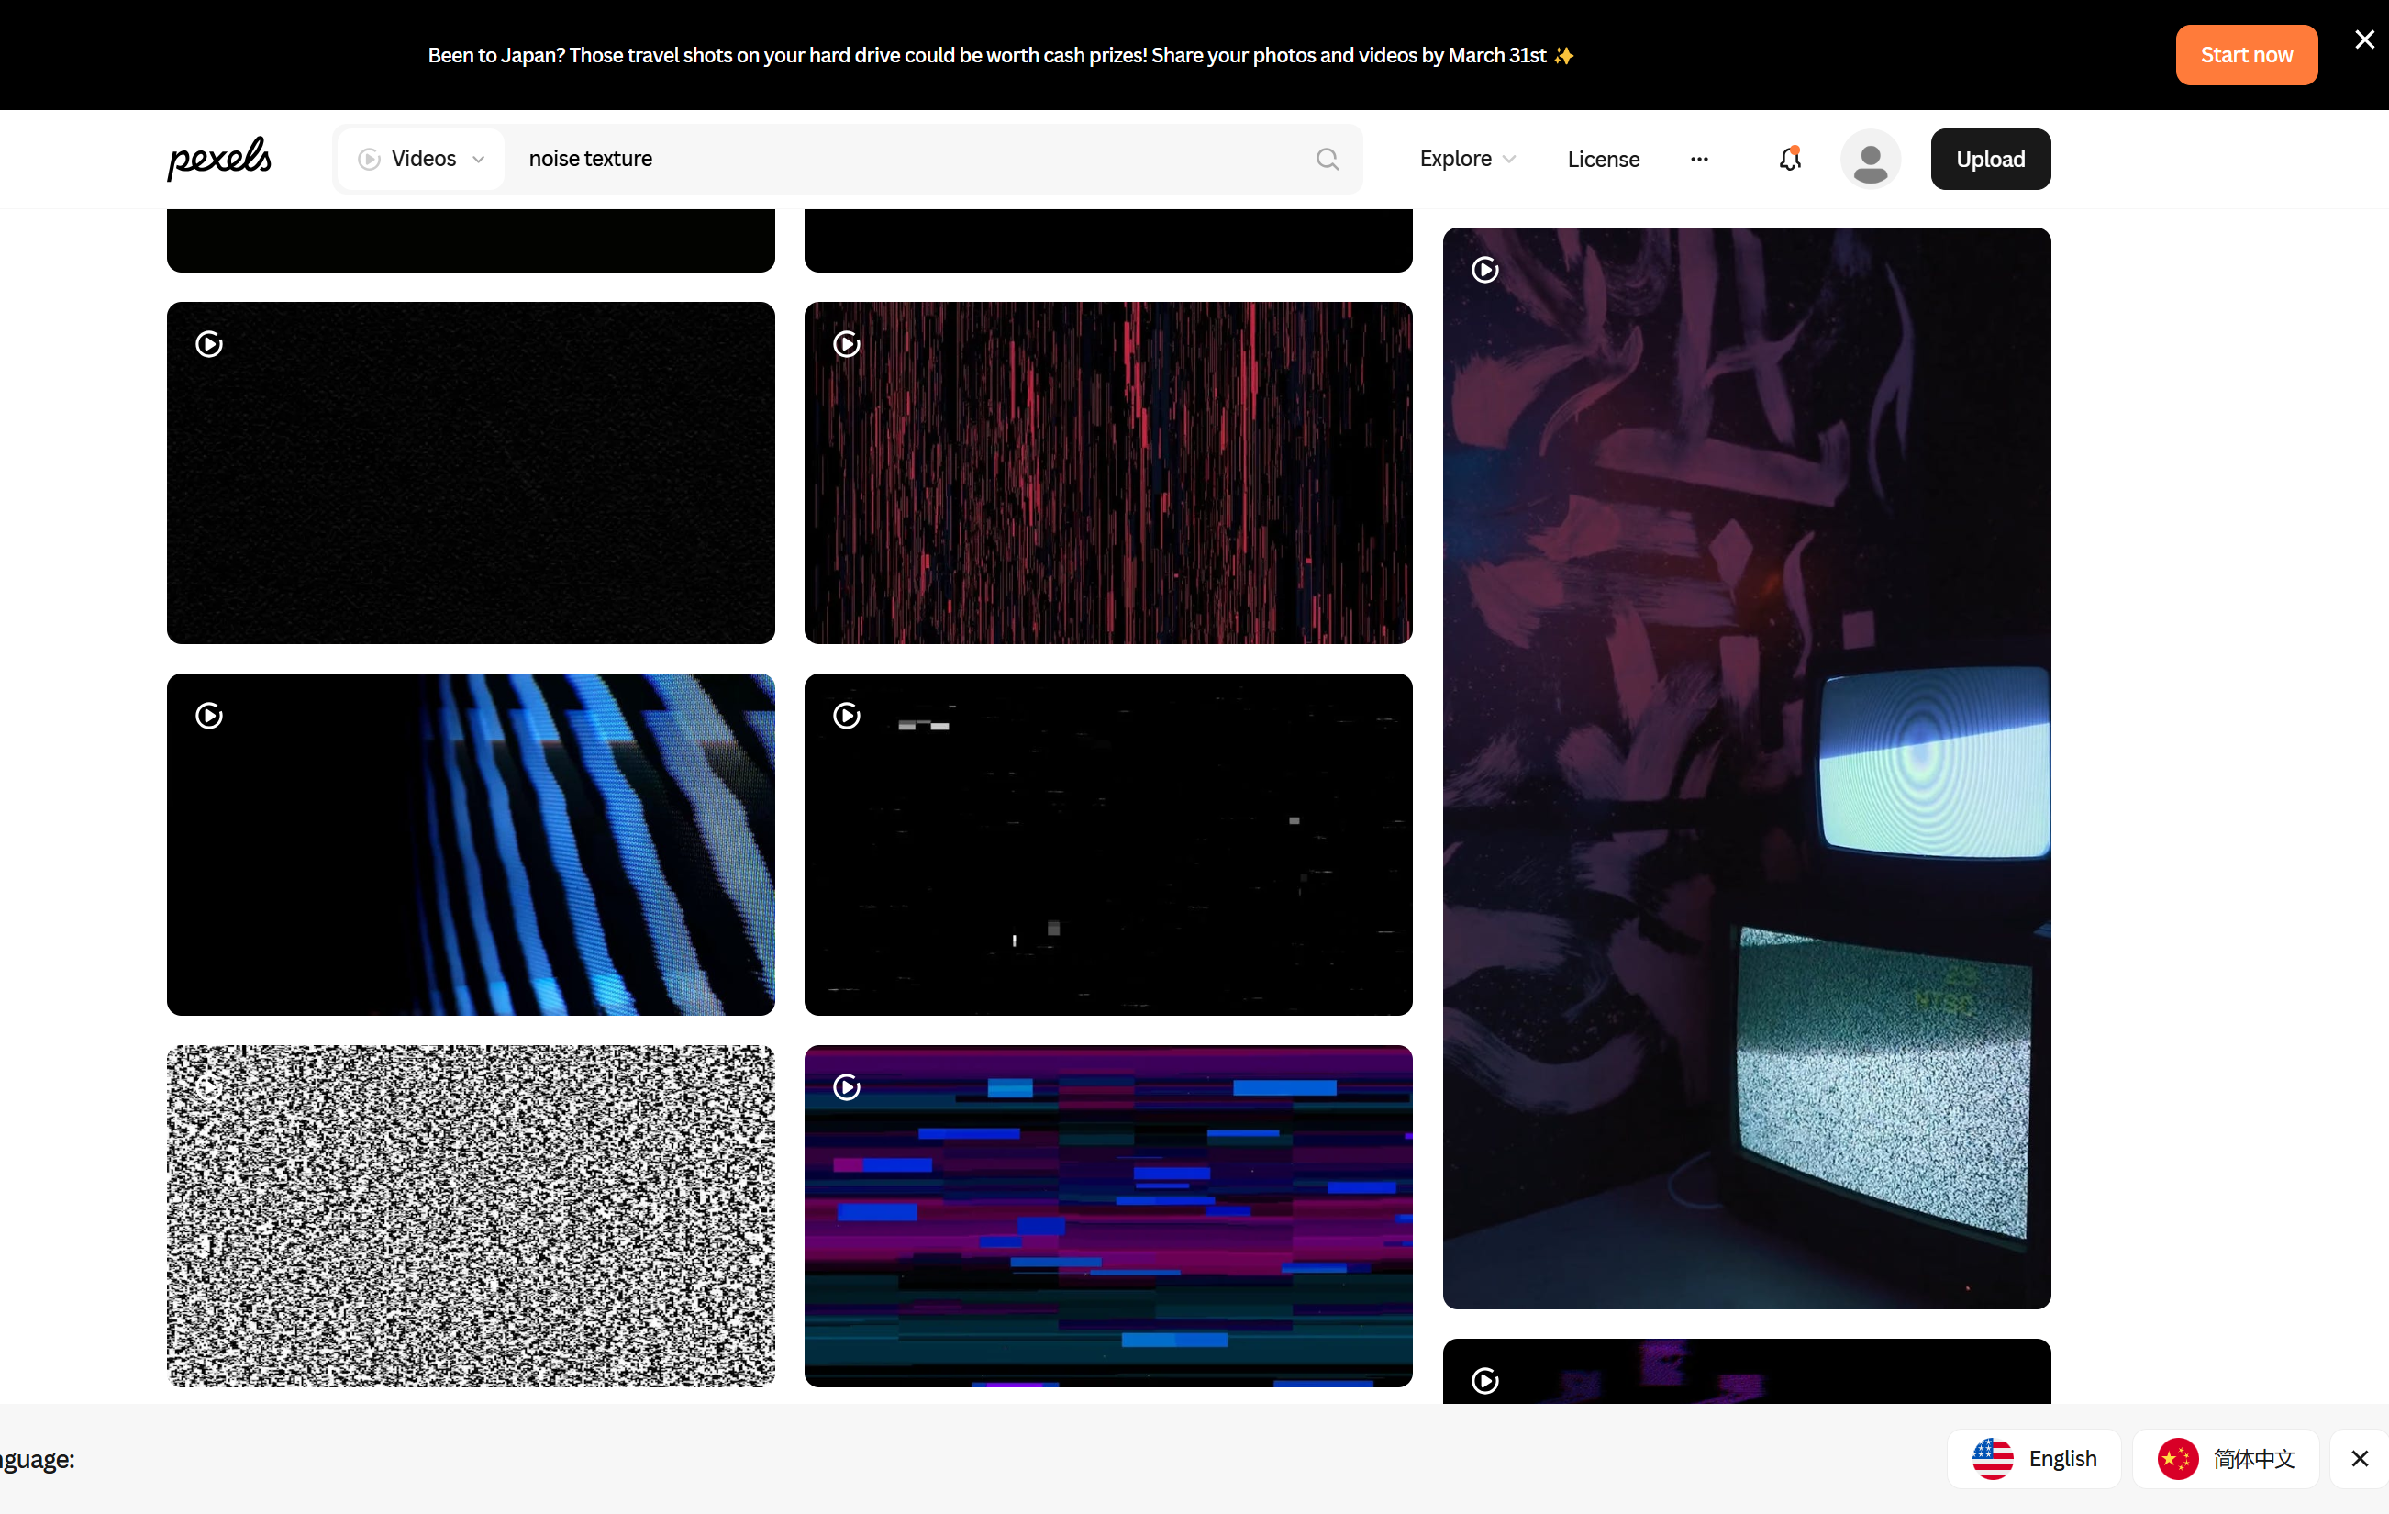The image size is (2389, 1514).
Task: Open the more options ellipsis menu
Action: (1698, 159)
